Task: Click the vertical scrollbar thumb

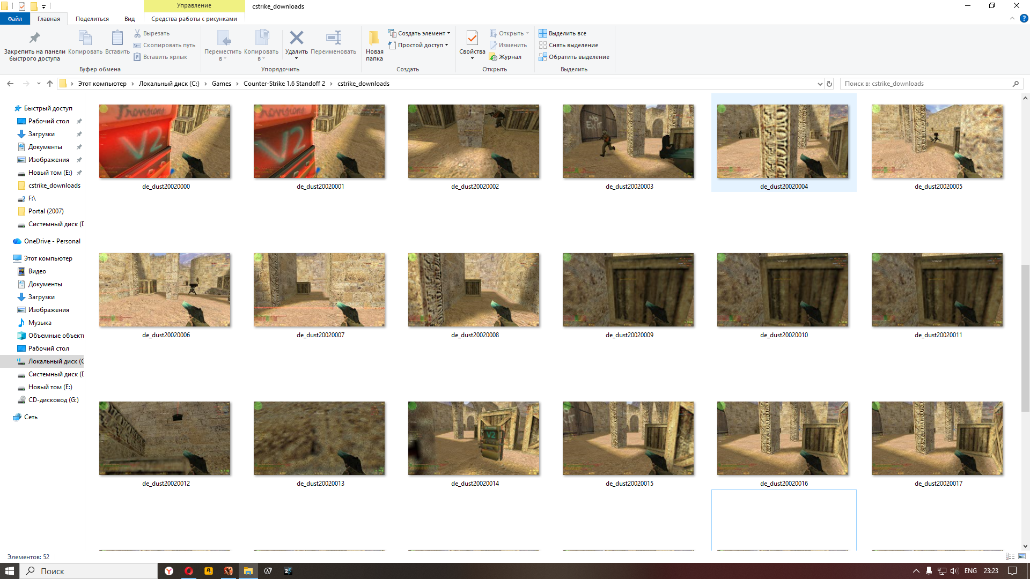Action: (1025, 338)
